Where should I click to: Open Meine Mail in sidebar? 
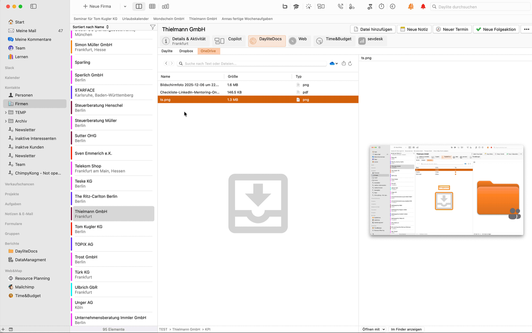click(26, 31)
